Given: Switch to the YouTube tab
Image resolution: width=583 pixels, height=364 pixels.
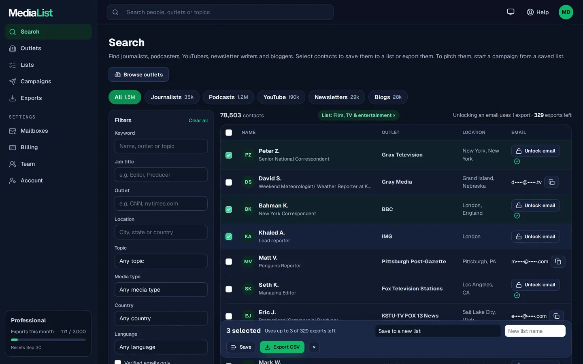Looking at the screenshot, I should [x=281, y=97].
